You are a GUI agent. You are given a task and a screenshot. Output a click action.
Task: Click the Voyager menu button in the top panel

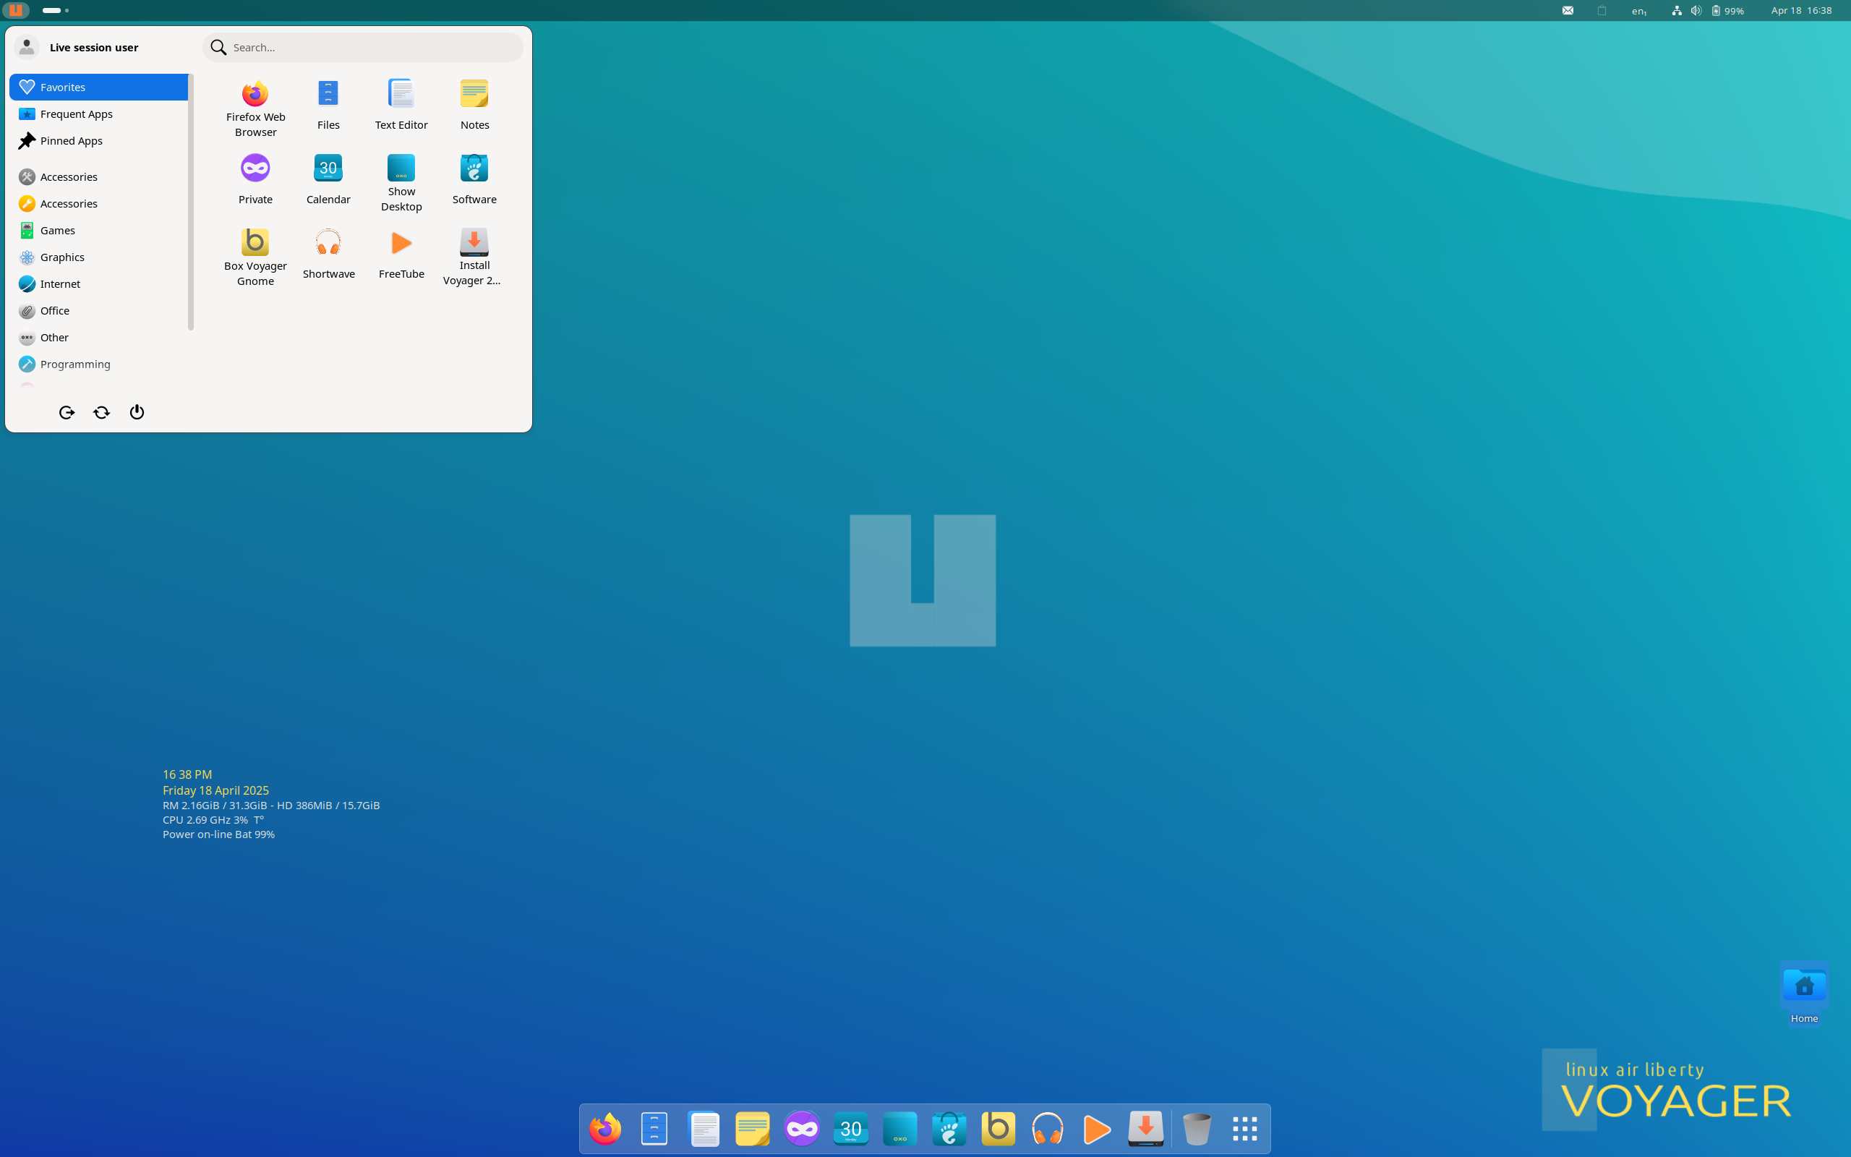(x=15, y=11)
